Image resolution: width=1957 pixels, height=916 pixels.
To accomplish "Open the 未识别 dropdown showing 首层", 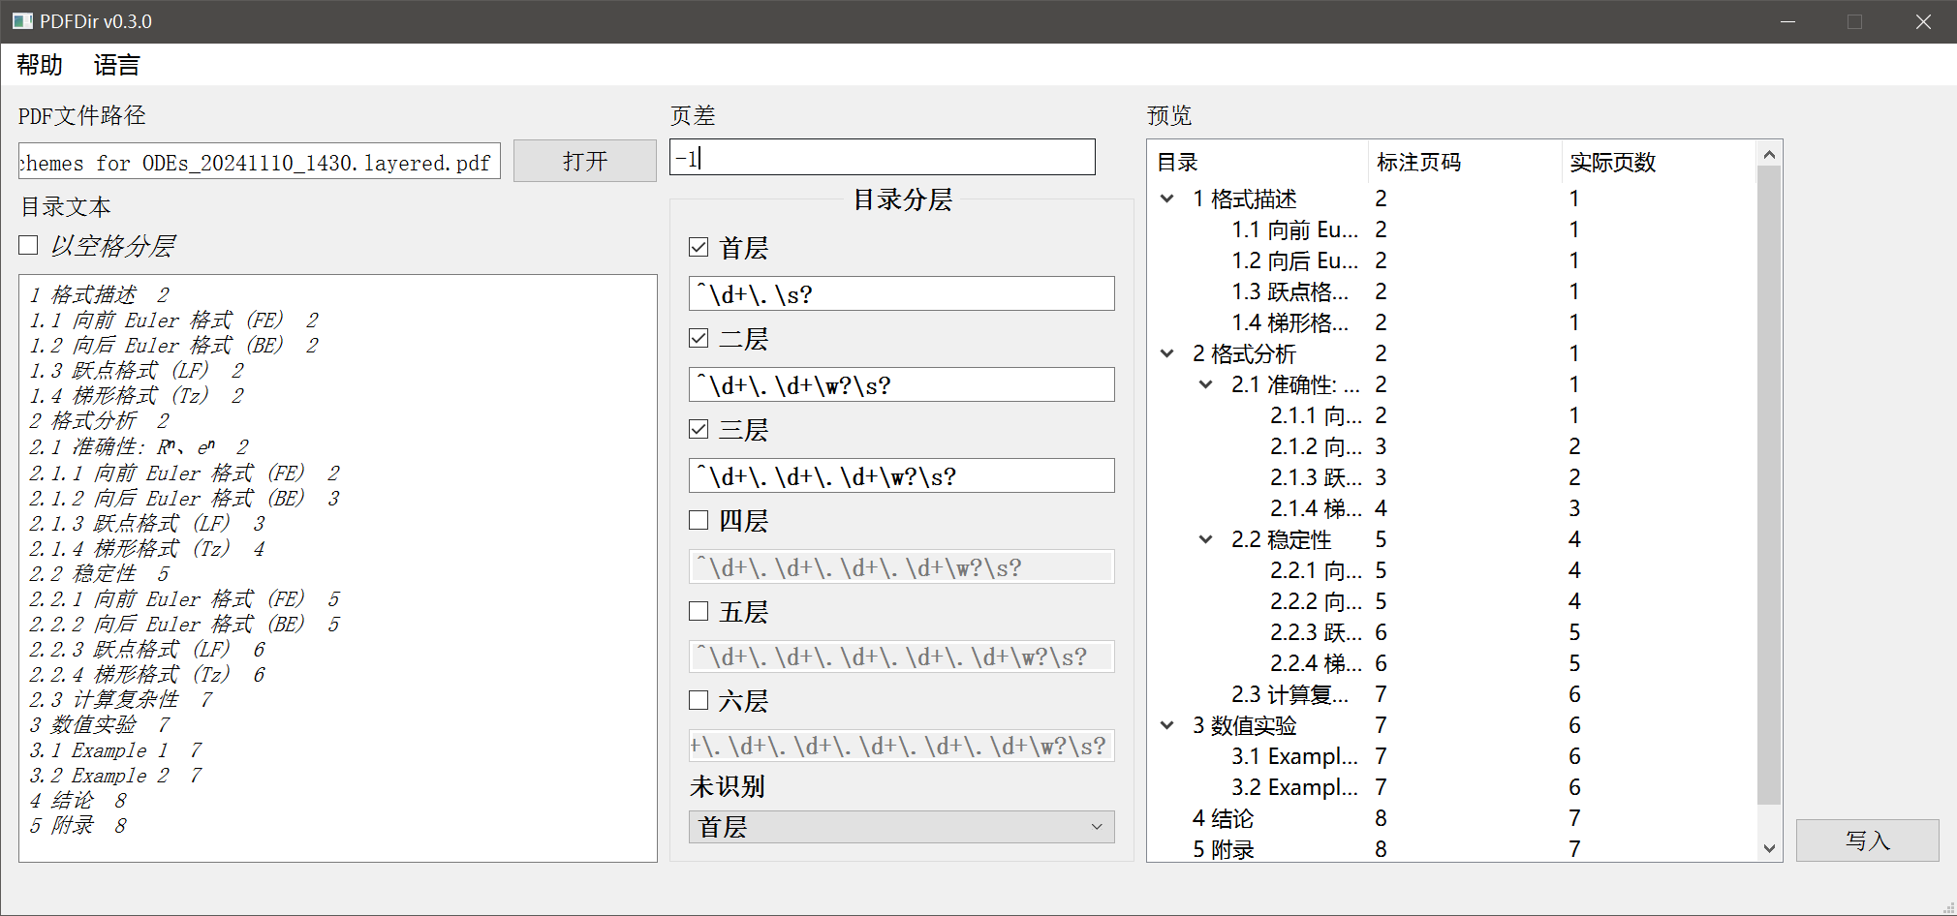I will [901, 827].
